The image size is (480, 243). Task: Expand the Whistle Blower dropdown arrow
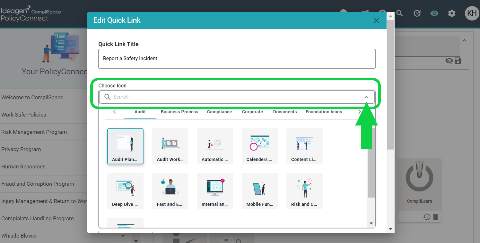click(123, 236)
